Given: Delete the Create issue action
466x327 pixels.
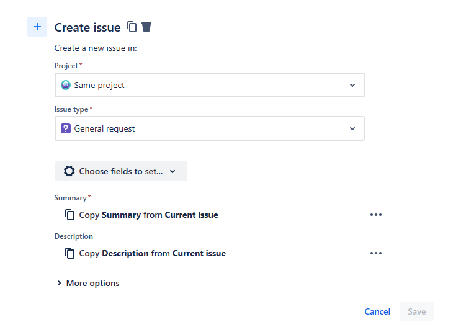Looking at the screenshot, I should [x=146, y=27].
